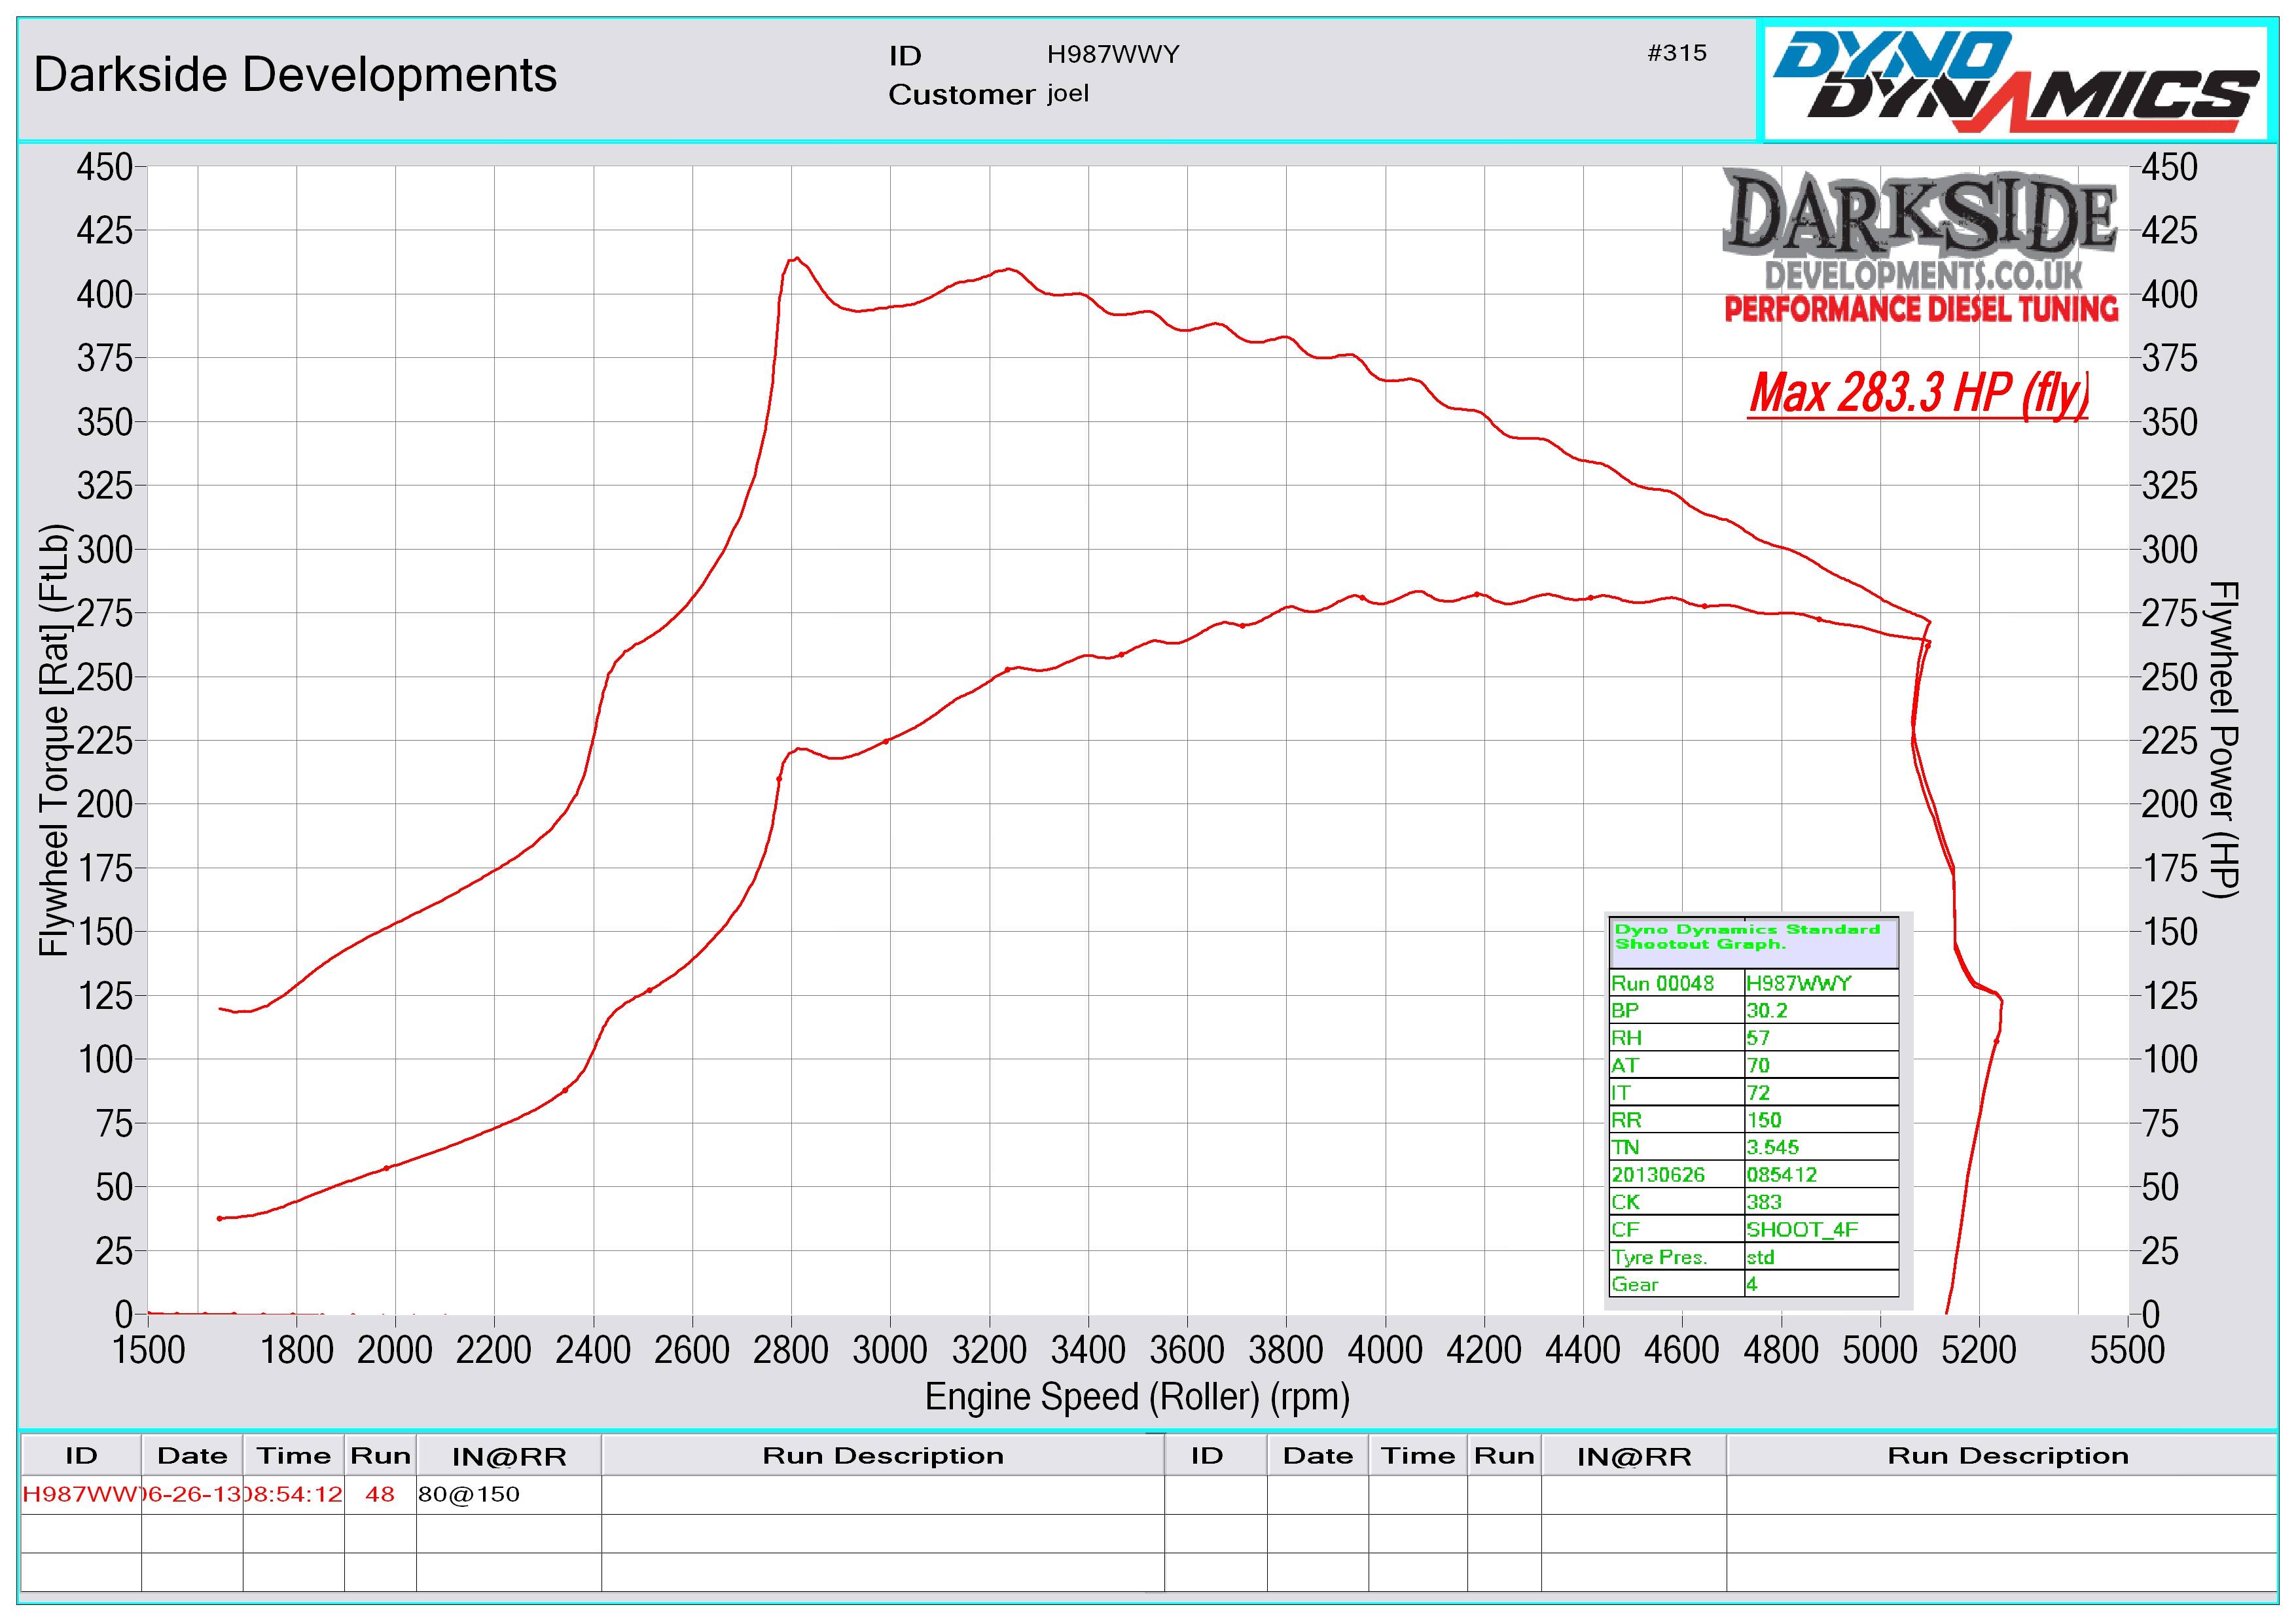
Task: Click the 'Flywheel Torque [Rat] (FtLb)' axis label
Action: click(56, 741)
